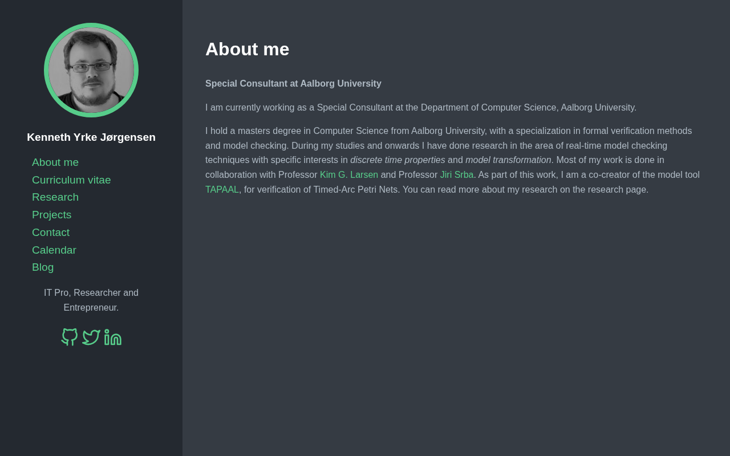Follow the Kim G. Larsen link
This screenshot has width=730, height=456.
tap(349, 175)
